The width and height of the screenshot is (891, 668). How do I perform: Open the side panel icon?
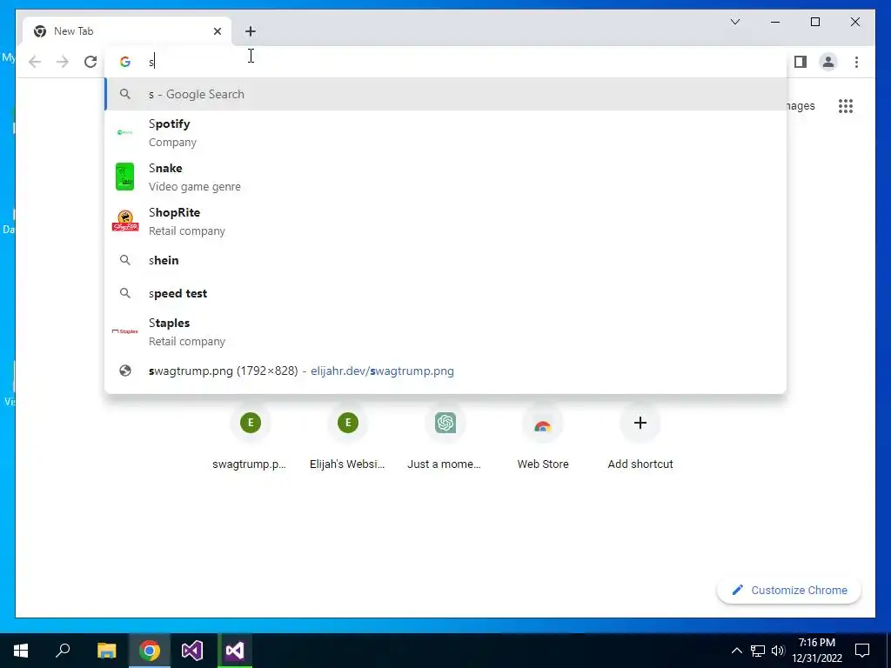[x=801, y=62]
